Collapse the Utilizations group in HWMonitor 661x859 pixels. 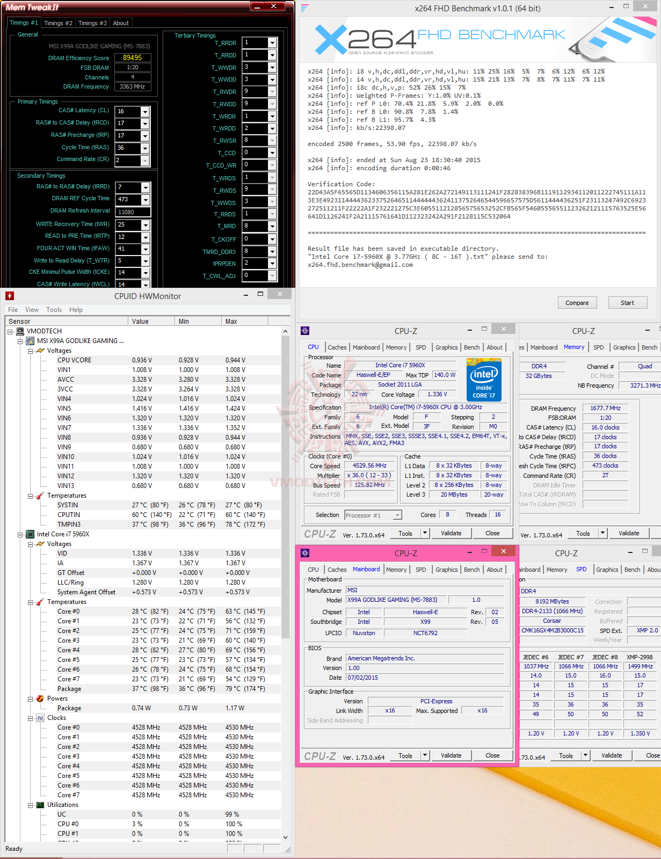tap(31, 805)
